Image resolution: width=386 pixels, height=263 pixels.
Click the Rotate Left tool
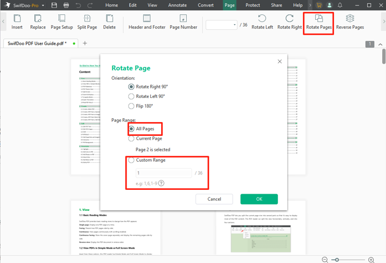click(x=262, y=22)
